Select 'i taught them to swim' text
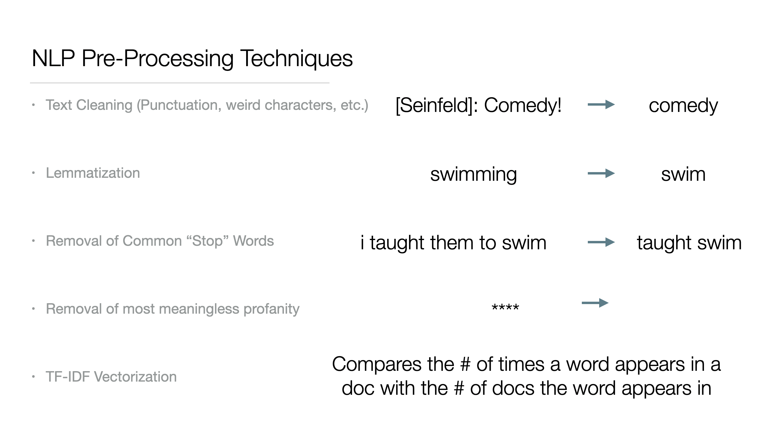The width and height of the screenshot is (757, 422). pyautogui.click(x=453, y=243)
